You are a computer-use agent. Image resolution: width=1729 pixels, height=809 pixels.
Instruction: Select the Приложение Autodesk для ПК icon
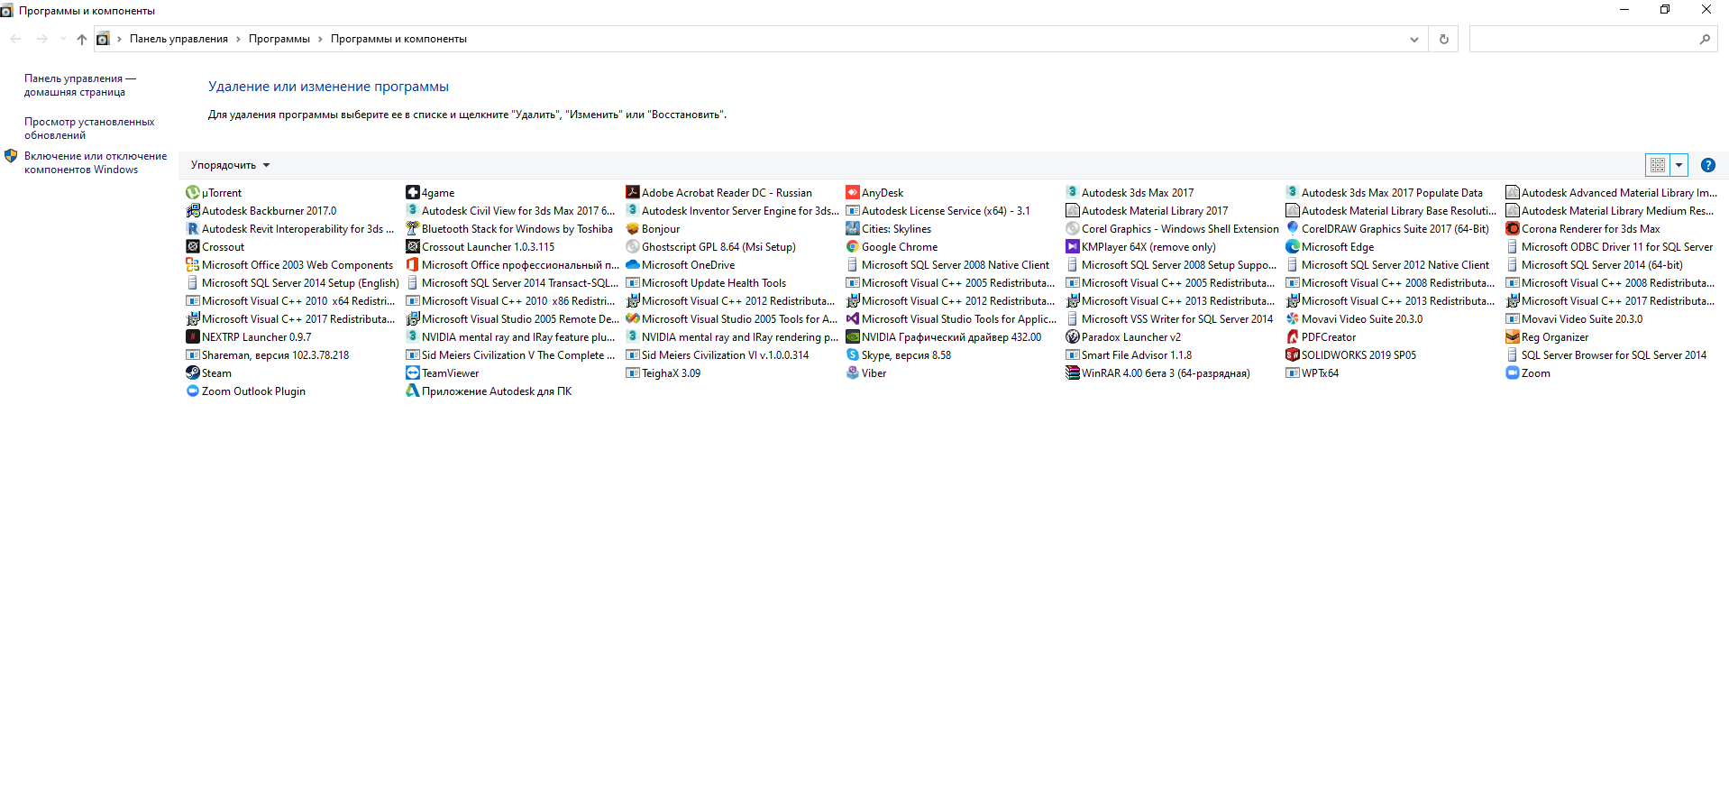[x=412, y=391]
